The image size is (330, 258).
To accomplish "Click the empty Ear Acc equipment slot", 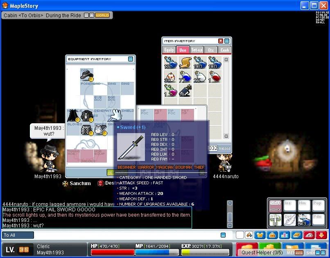I will pyautogui.click(x=114, y=102).
